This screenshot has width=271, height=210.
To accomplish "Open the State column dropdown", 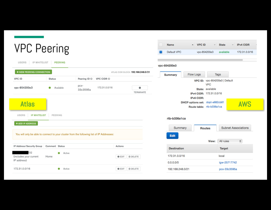I will pyautogui.click(x=233, y=45).
